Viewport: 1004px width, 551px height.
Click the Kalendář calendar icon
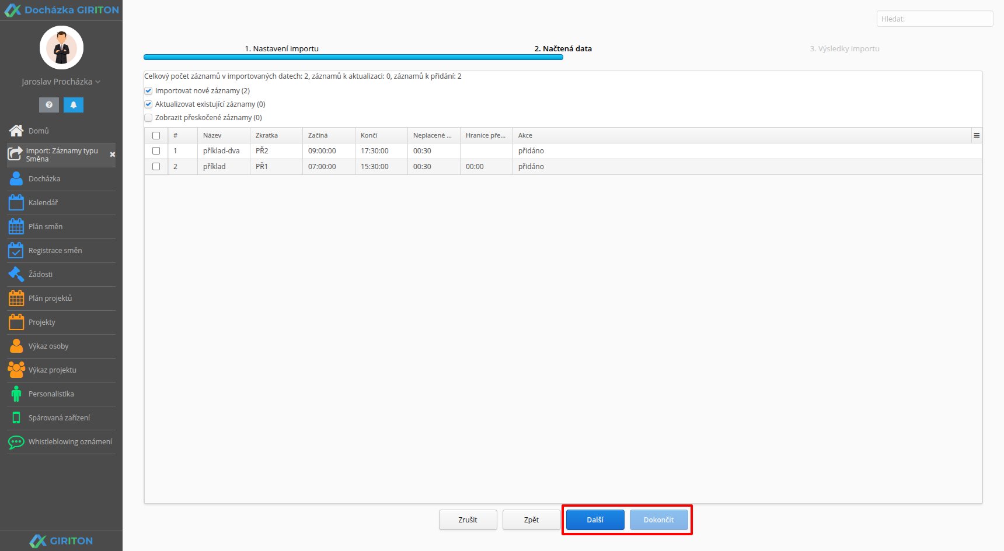(x=16, y=202)
